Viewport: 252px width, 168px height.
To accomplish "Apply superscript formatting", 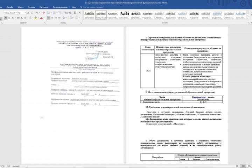I will point(25,18).
